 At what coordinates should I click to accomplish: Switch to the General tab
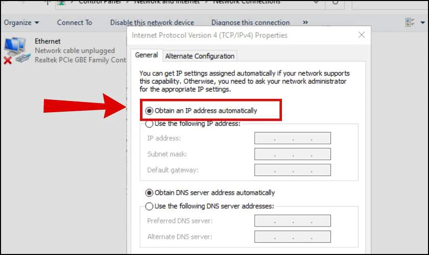(x=147, y=55)
